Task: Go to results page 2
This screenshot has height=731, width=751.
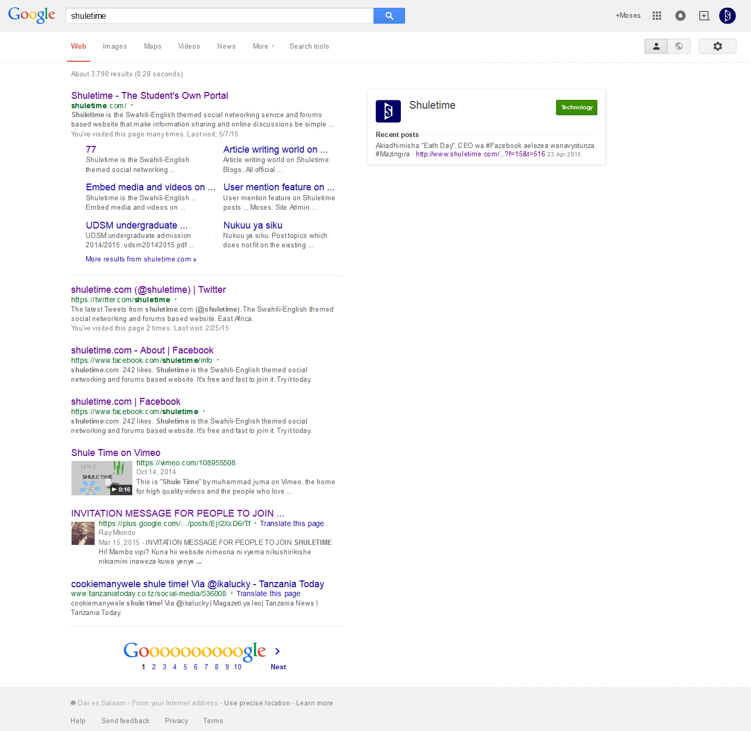Action: point(154,667)
